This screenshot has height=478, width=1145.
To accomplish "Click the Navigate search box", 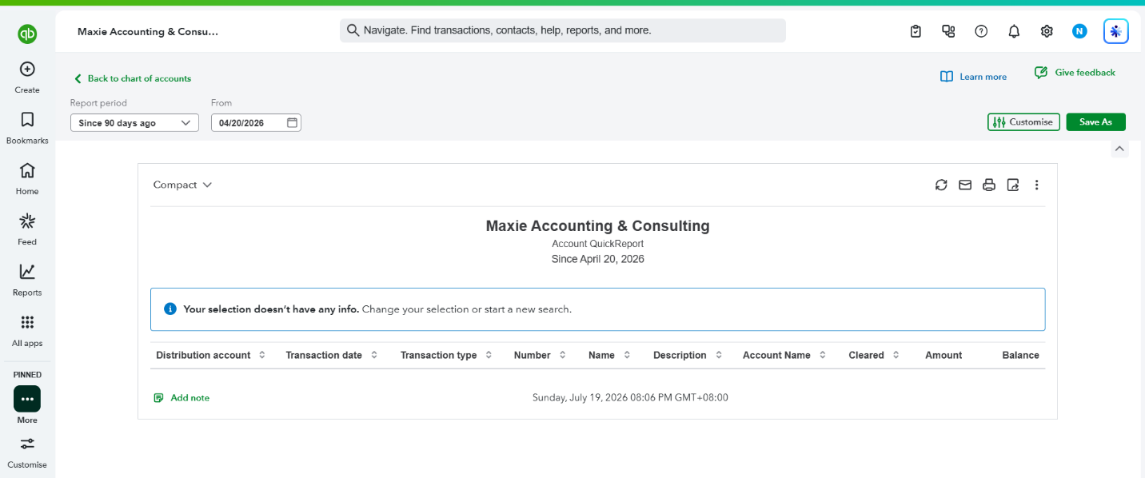I will pos(562,30).
